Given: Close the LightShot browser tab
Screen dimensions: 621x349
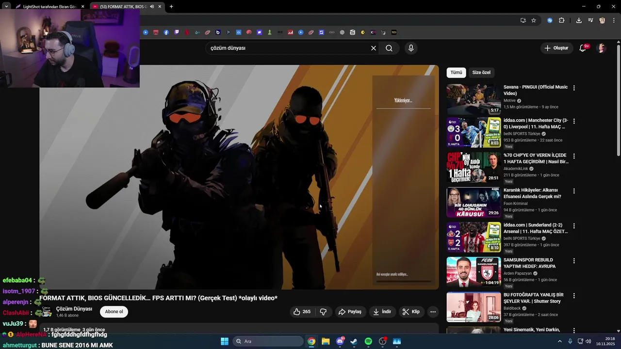Looking at the screenshot, I should (82, 7).
